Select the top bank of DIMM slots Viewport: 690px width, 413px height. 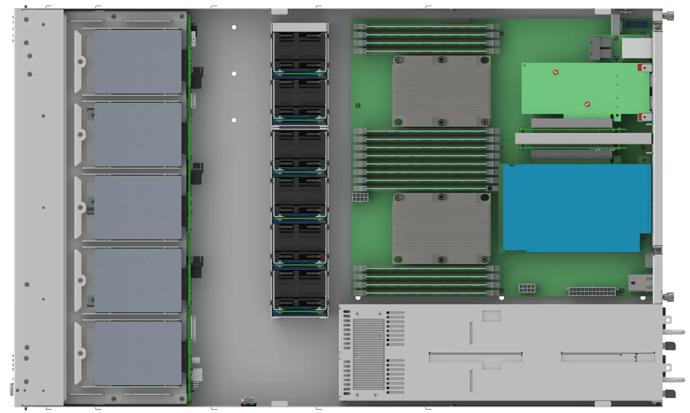pos(426,39)
